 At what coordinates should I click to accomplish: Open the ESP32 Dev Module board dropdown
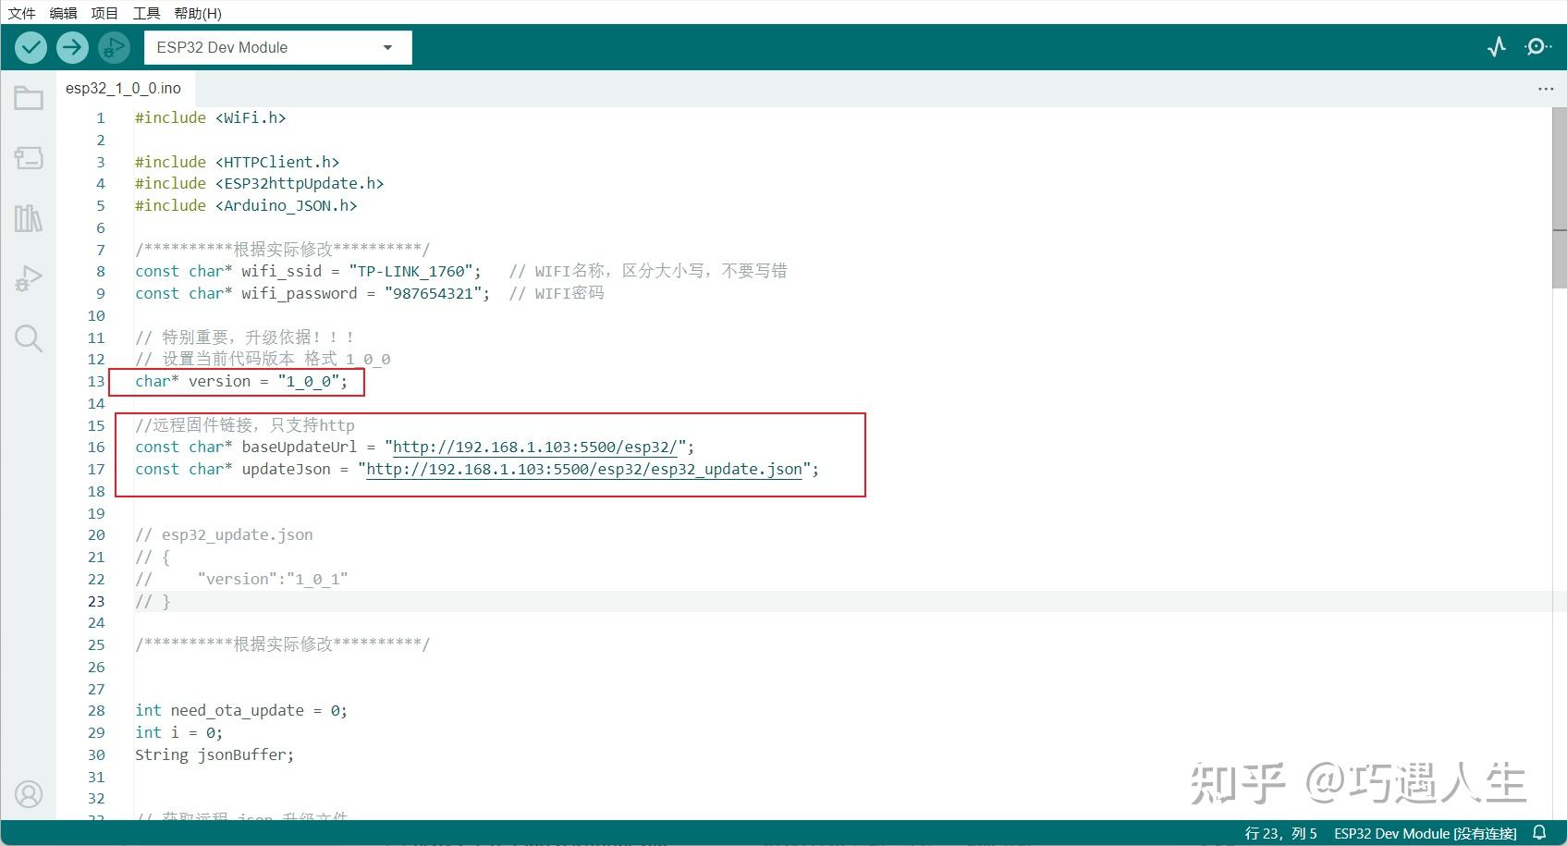[x=277, y=47]
